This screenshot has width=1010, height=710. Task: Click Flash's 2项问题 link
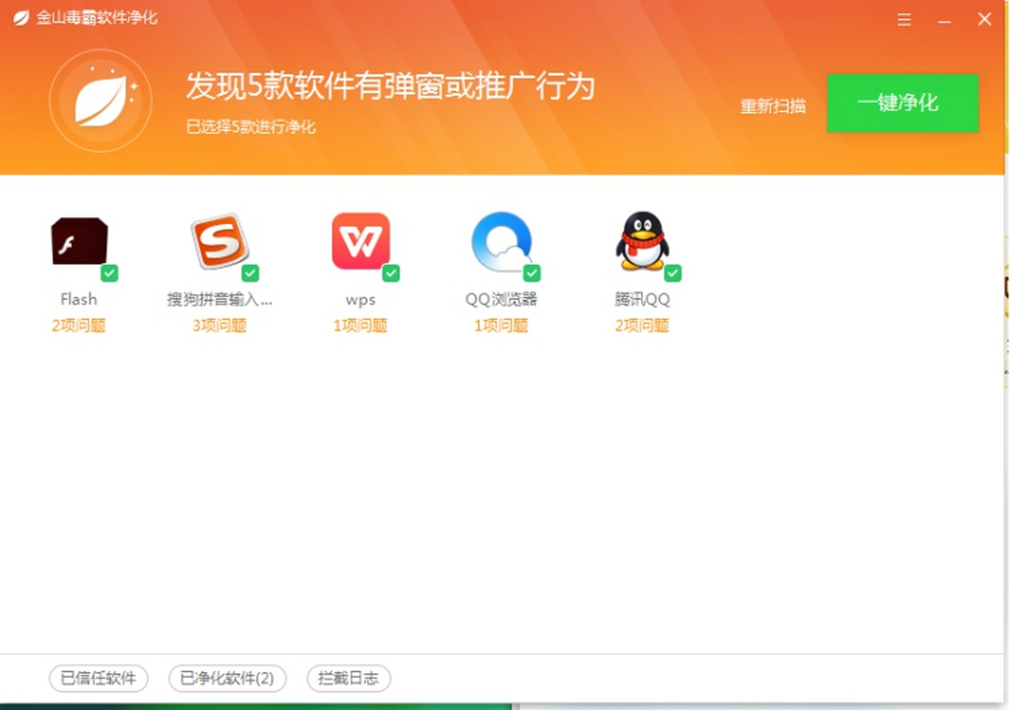[78, 326]
